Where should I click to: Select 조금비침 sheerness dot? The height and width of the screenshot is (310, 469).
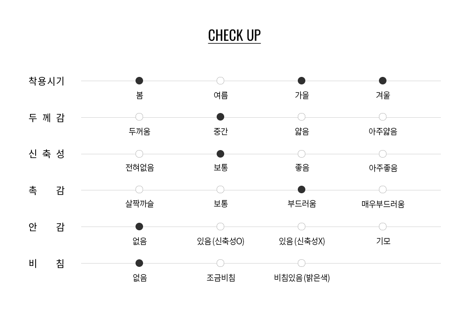(x=220, y=263)
